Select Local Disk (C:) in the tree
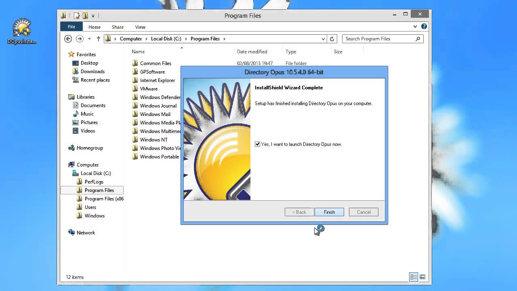The height and width of the screenshot is (291, 517). click(x=96, y=173)
